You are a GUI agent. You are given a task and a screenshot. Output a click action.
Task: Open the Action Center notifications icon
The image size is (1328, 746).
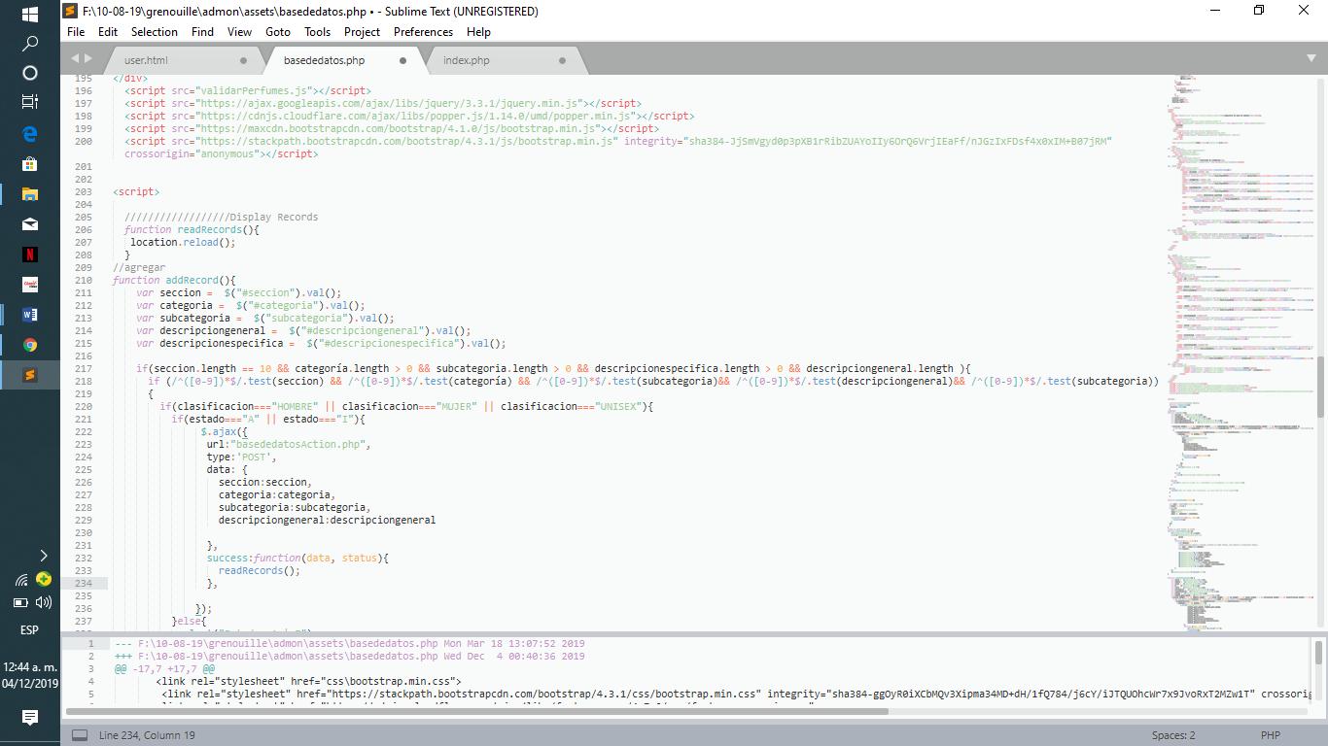coord(29,718)
